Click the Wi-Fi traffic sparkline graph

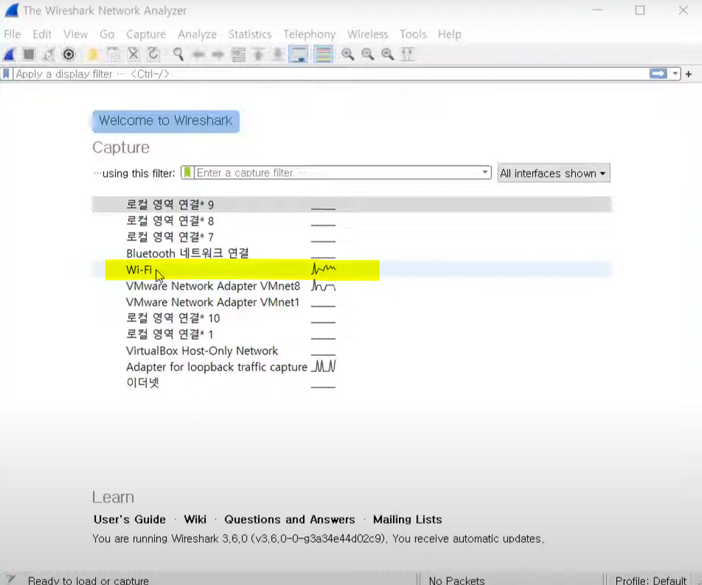(323, 269)
